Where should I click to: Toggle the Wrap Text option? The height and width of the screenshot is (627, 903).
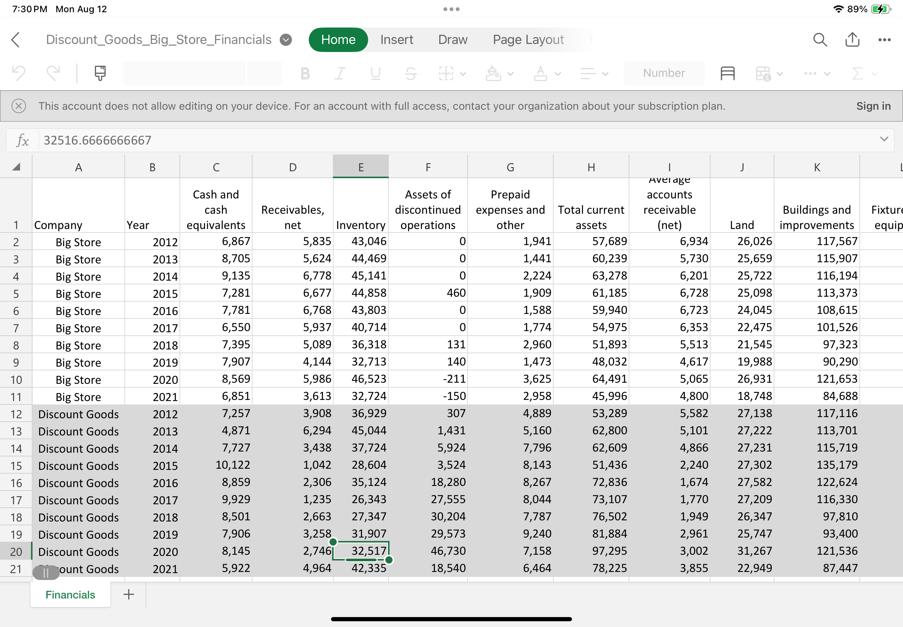pos(727,73)
